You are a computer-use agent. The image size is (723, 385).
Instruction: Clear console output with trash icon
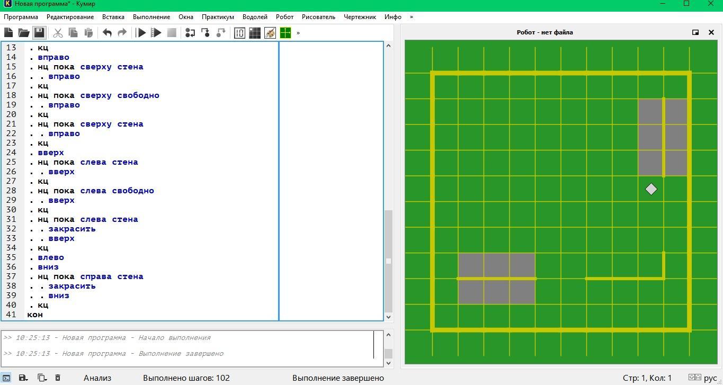tap(58, 378)
